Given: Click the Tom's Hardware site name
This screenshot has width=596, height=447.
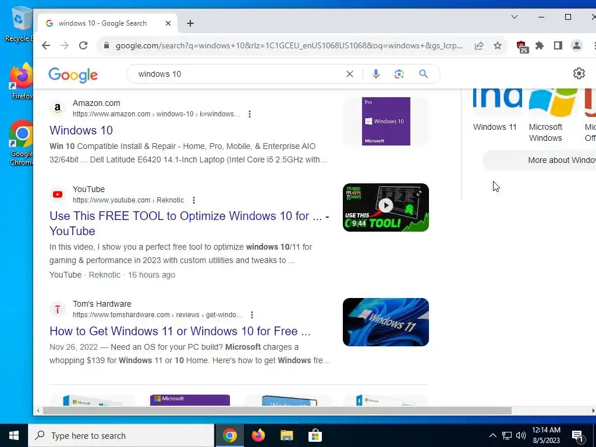Looking at the screenshot, I should [102, 304].
